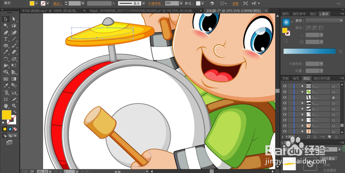Click the large yellow fill swatch in toolbox
The image size is (345, 173).
[x=7, y=115]
